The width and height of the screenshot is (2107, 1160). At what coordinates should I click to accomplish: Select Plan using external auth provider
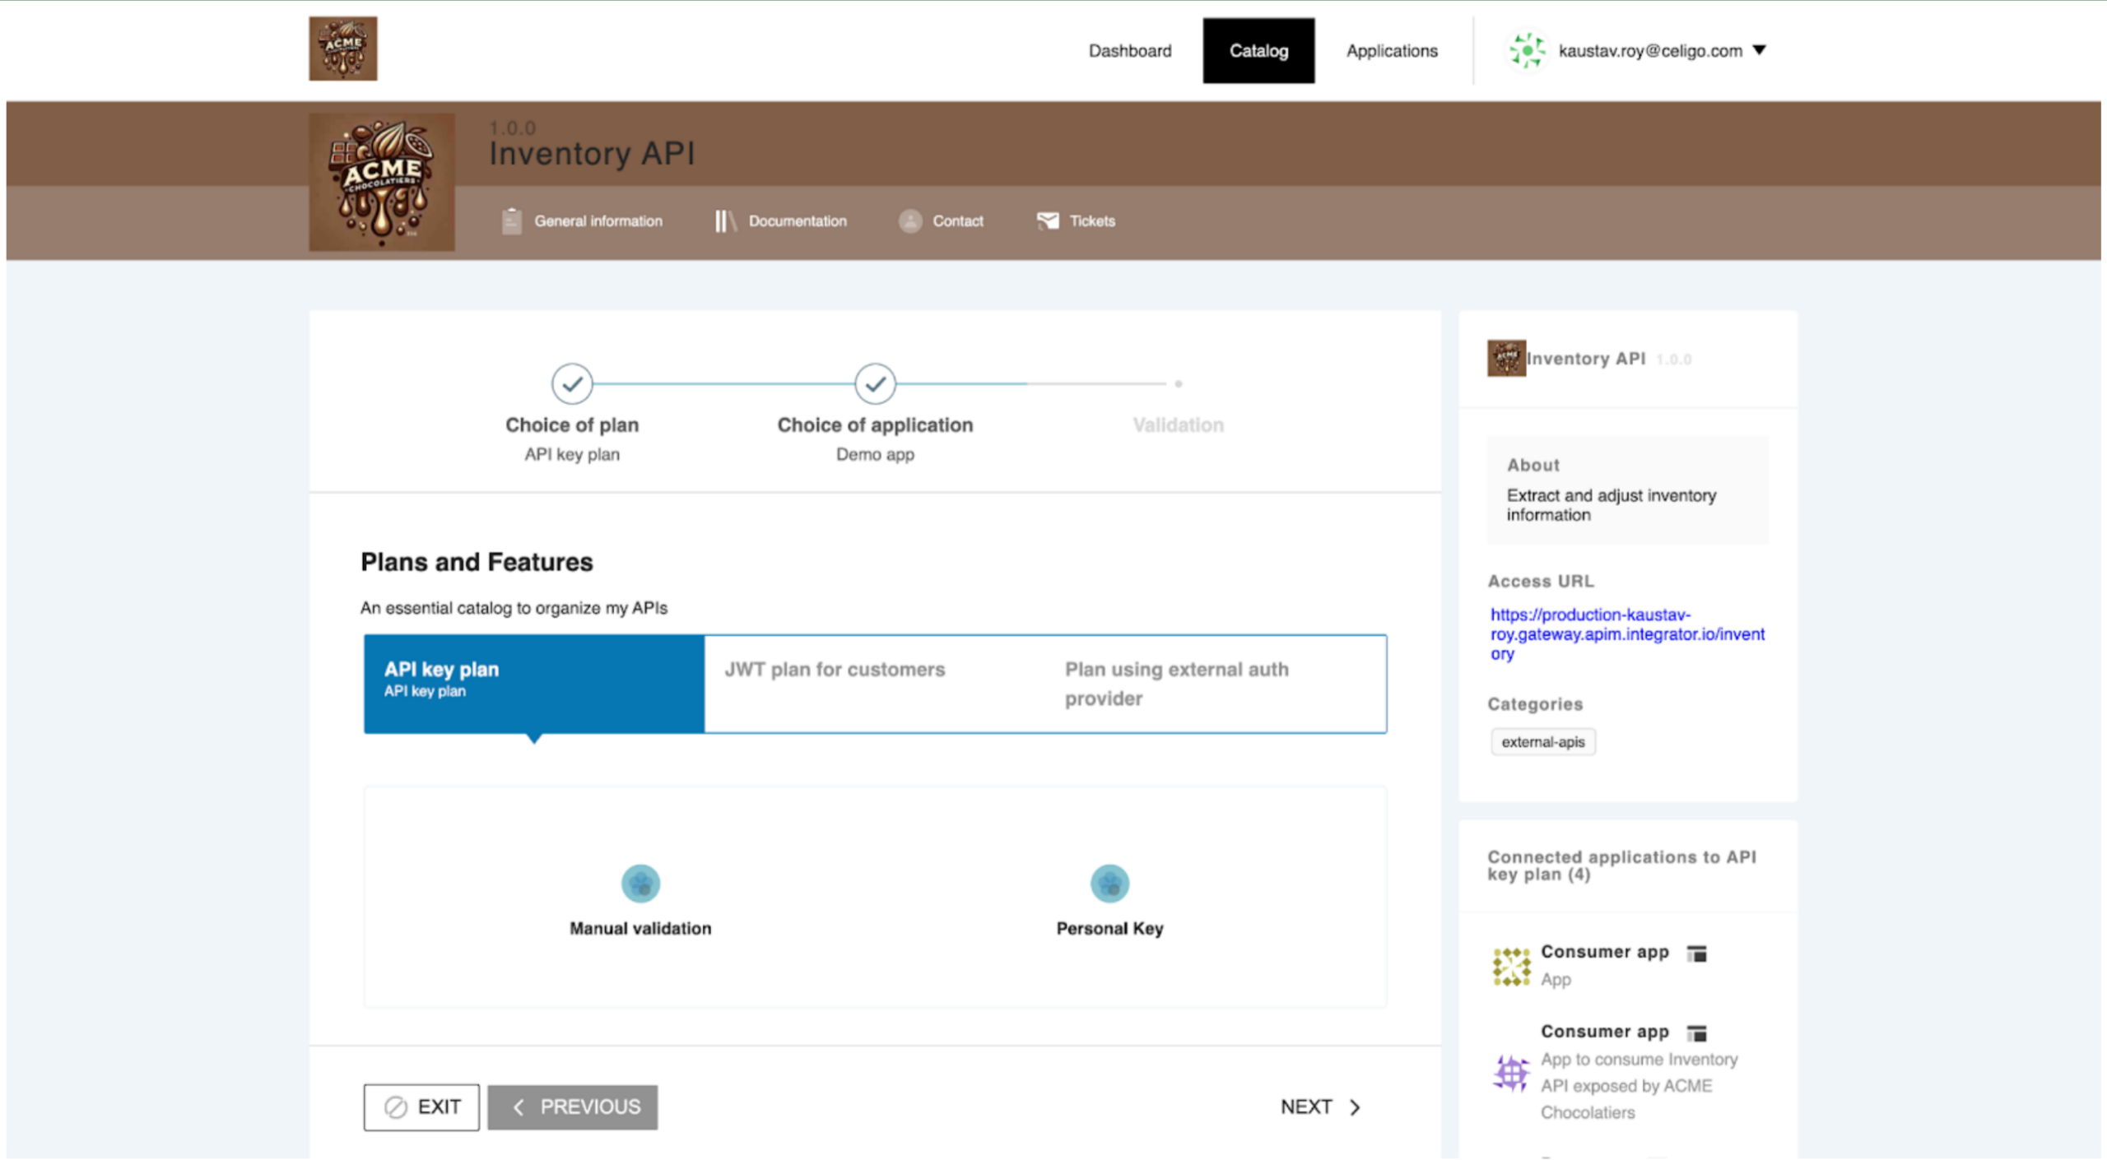coord(1179,683)
